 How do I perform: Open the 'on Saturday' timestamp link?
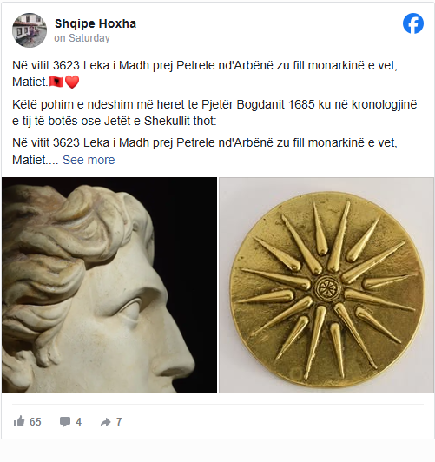(x=82, y=38)
